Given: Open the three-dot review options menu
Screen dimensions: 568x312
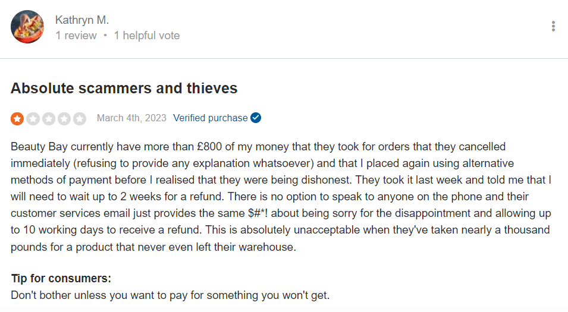Looking at the screenshot, I should point(553,26).
